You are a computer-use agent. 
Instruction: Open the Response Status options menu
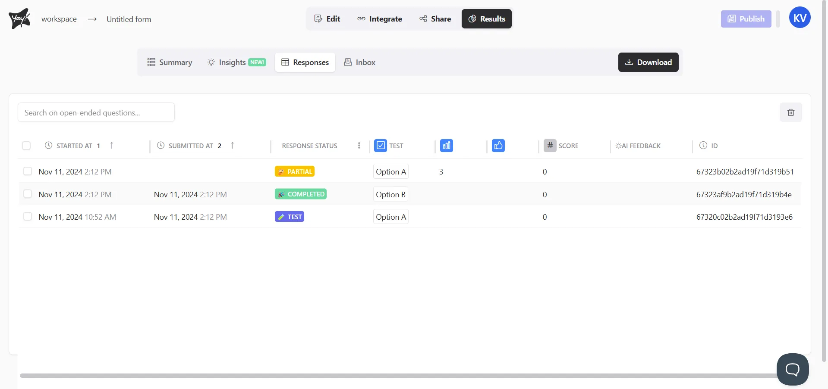(359, 146)
